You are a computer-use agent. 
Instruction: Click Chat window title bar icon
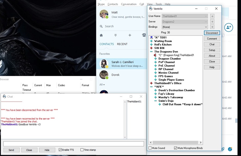pyautogui.click(x=5, y=96)
